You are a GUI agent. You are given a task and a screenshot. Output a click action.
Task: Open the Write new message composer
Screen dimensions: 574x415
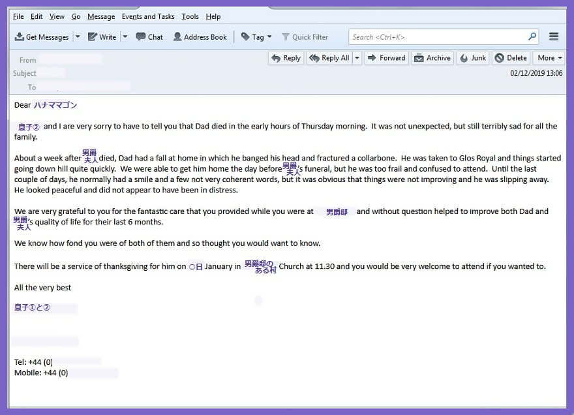pyautogui.click(x=102, y=37)
